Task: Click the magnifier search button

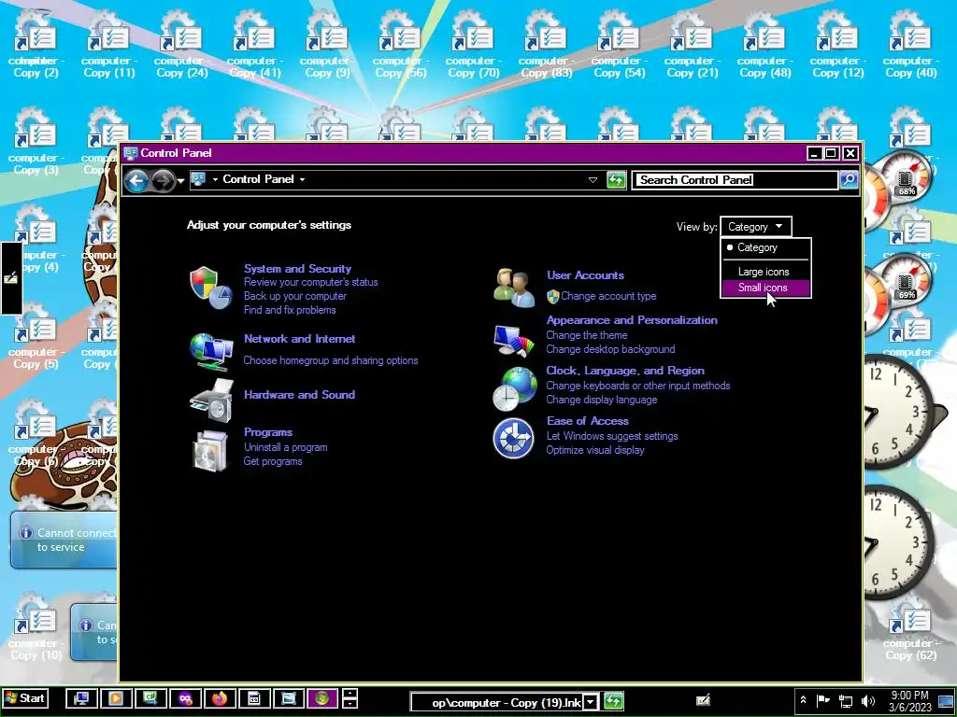Action: [849, 180]
